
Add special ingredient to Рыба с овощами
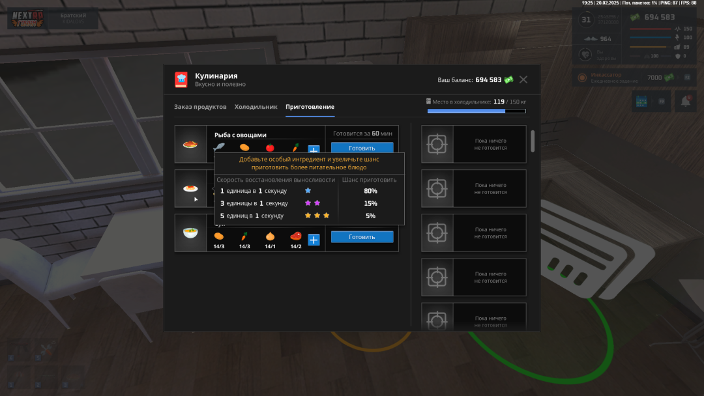314,149
